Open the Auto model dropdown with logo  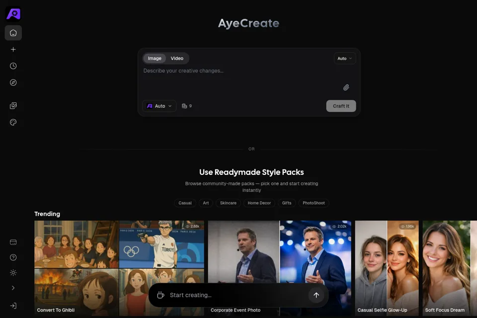[159, 106]
